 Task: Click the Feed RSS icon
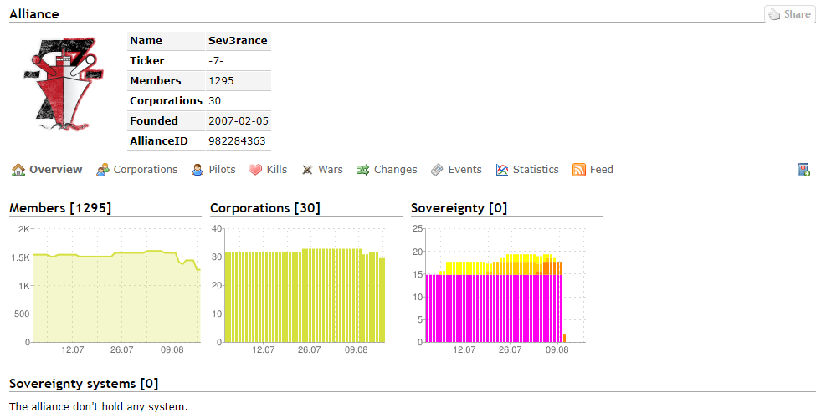click(579, 170)
